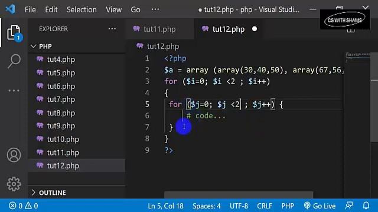
Task: Open the feedback icon in status bar
Action: click(x=349, y=206)
